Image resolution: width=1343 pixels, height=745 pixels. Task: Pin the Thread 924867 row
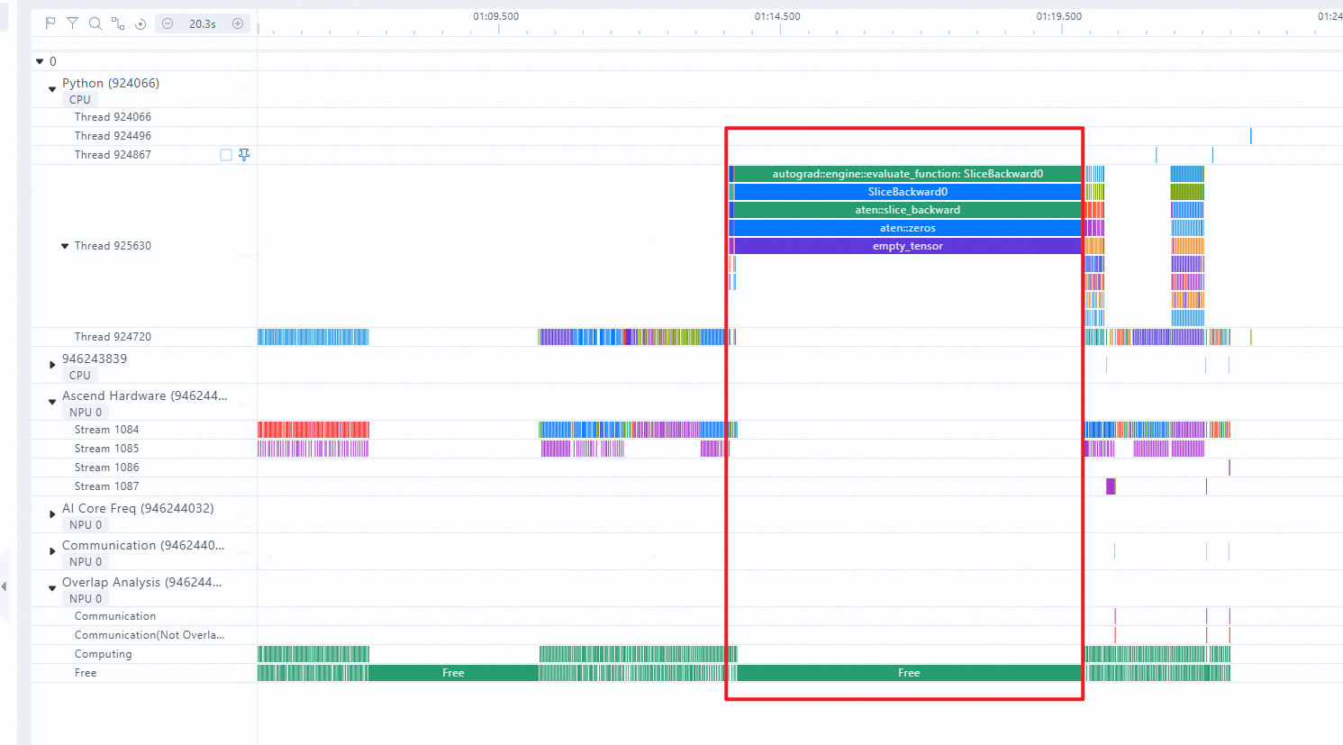coord(244,155)
